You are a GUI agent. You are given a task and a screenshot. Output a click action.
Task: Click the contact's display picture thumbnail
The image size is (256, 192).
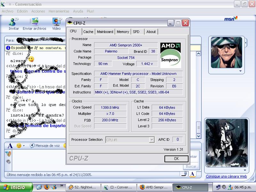coord(227,52)
